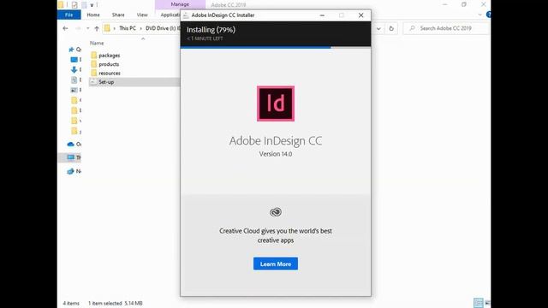The image size is (548, 308).
Task: Click the Learn More button
Action: [x=276, y=264]
